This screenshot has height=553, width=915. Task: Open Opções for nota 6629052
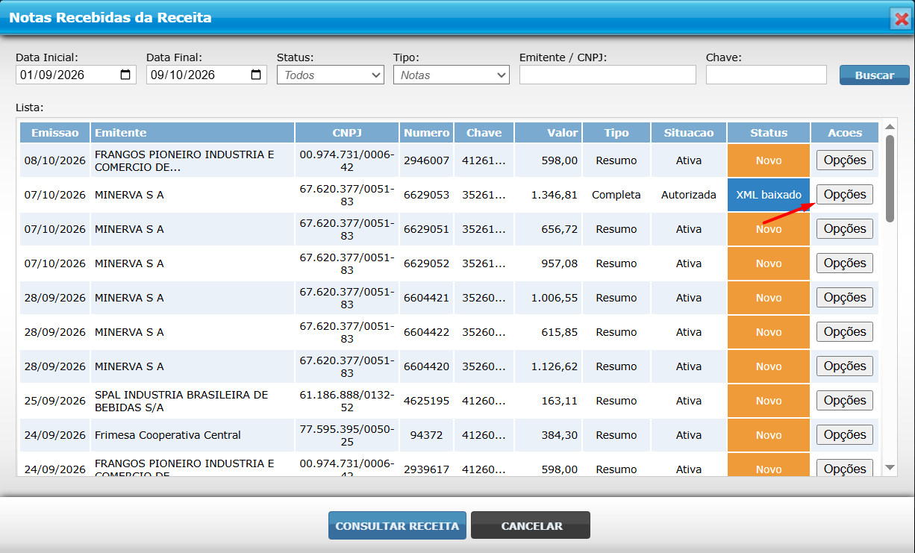(845, 263)
